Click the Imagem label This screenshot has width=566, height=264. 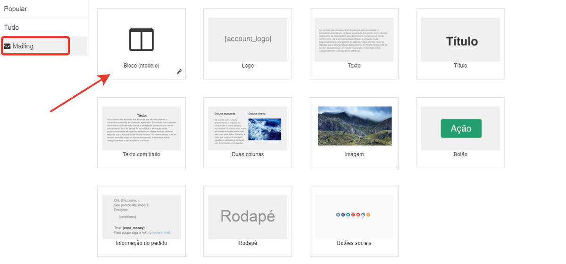(x=354, y=154)
